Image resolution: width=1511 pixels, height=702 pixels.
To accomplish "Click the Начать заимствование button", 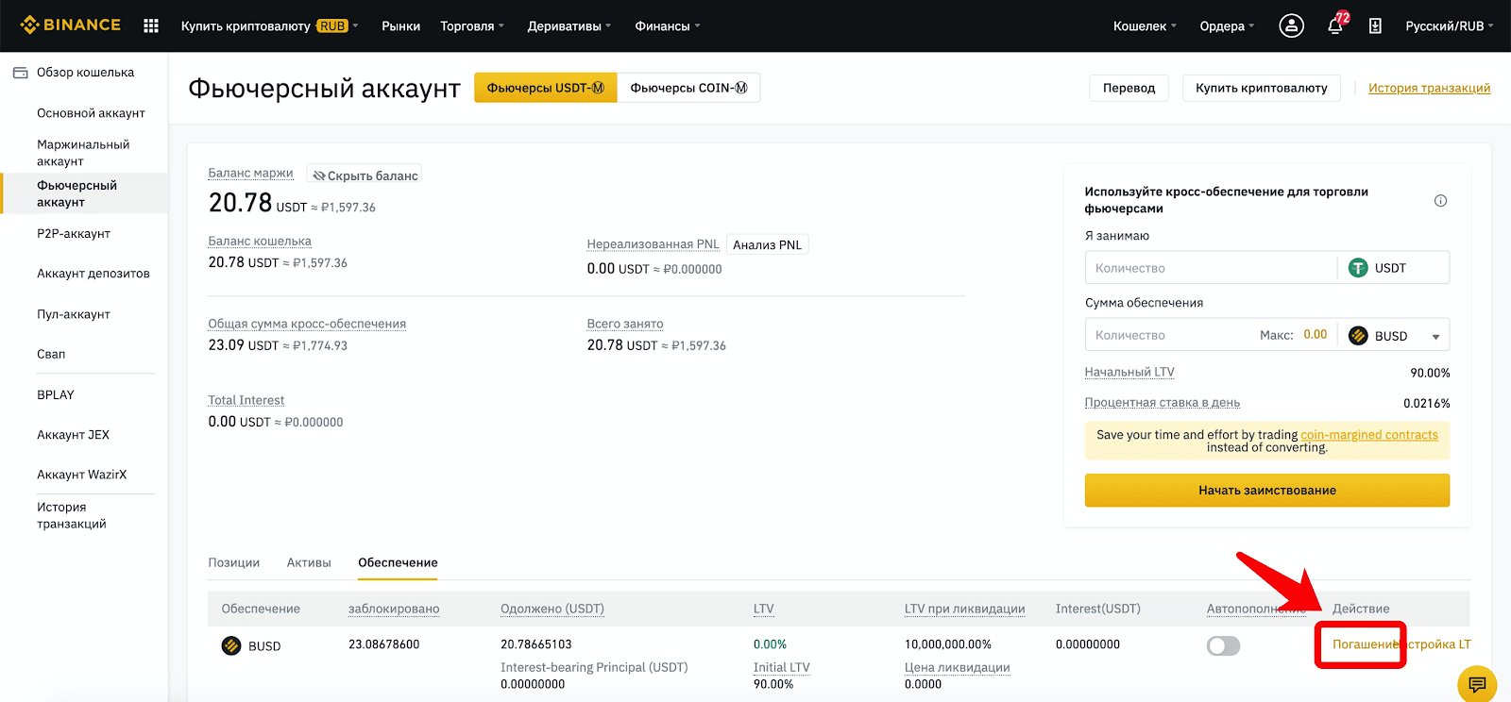I will [x=1266, y=490].
